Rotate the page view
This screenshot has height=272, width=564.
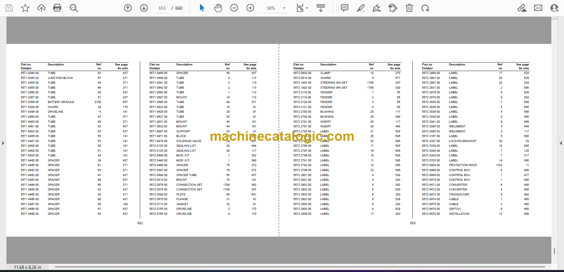(425, 8)
